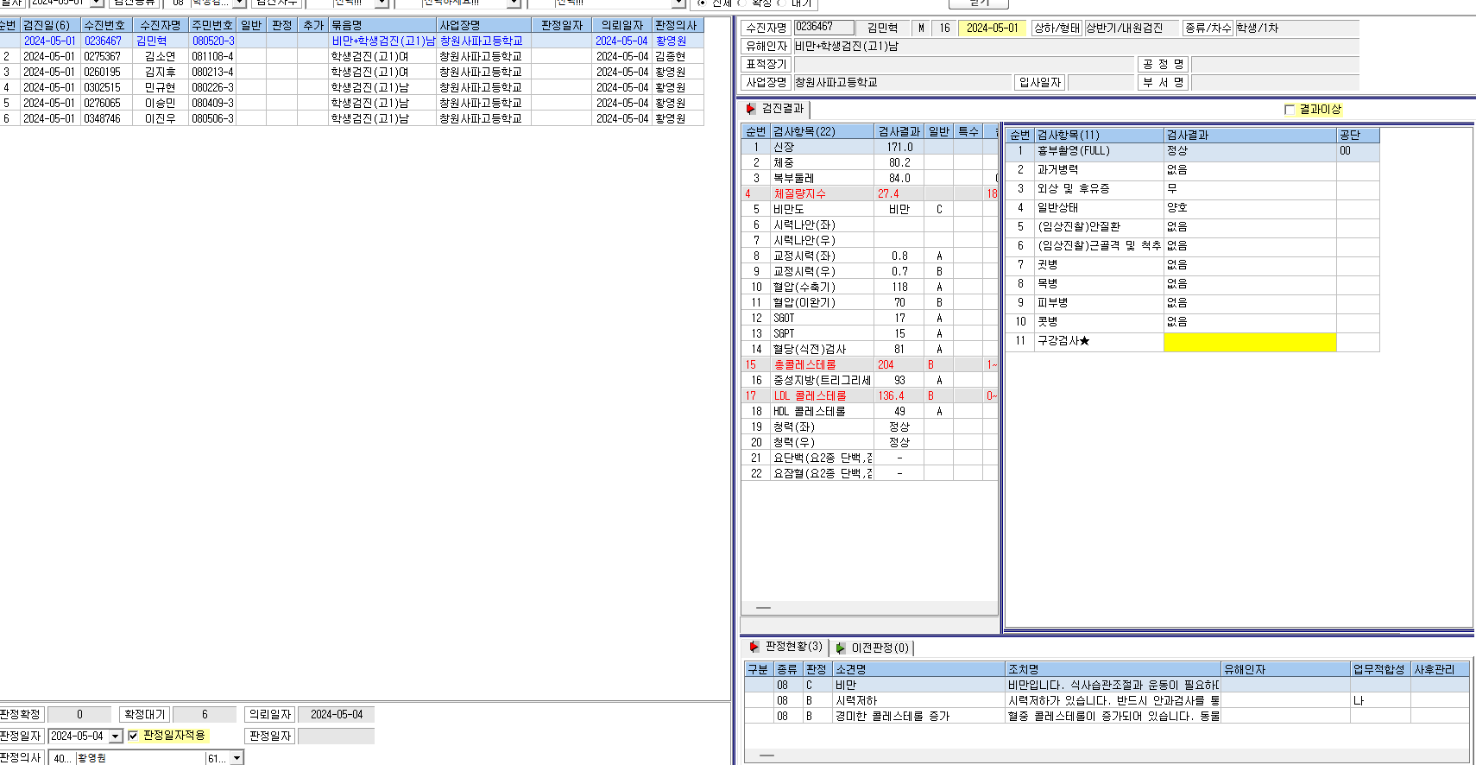
Task: Click the red flag icon on 검진결과 tab
Action: 751,109
